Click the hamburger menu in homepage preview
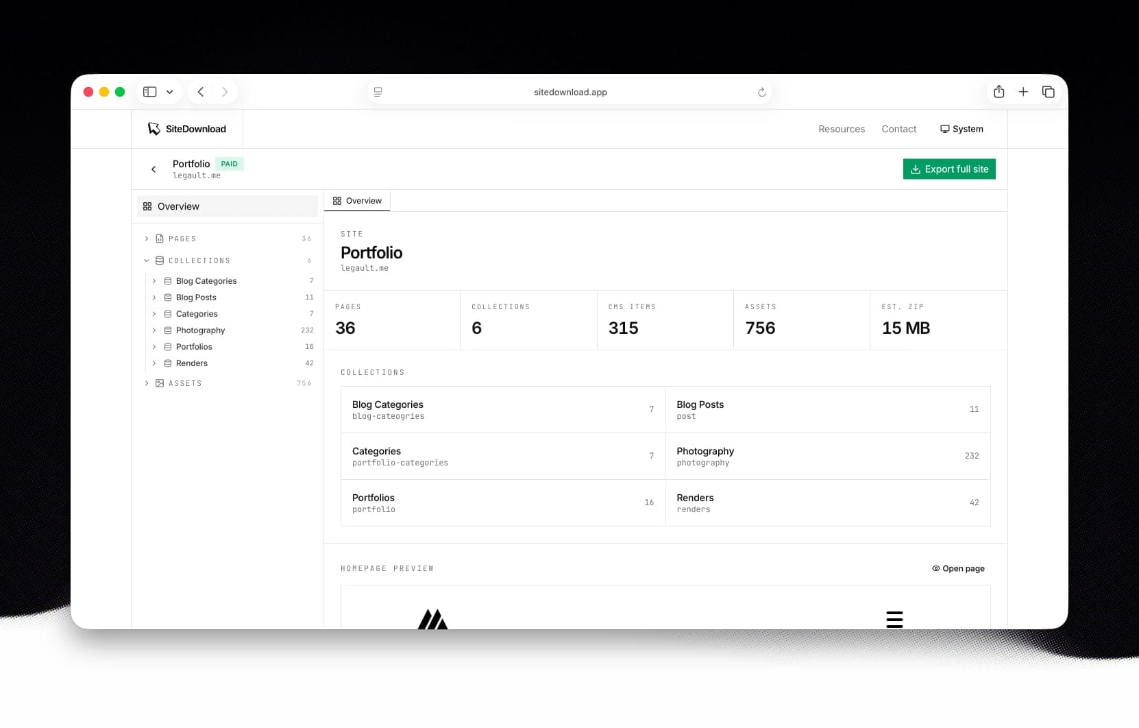Image resolution: width=1139 pixels, height=728 pixels. [894, 619]
